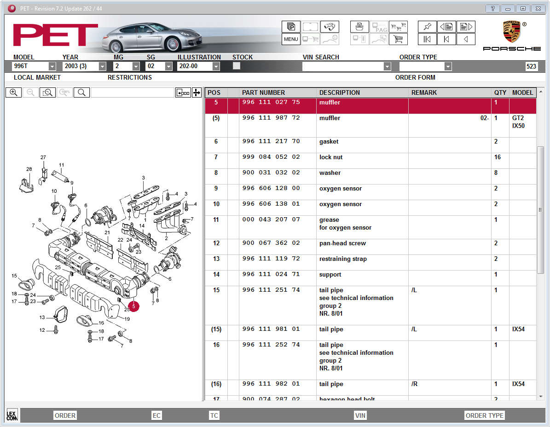The width and height of the screenshot is (550, 427).
Task: Zoom in on the illustration
Action: coord(13,92)
